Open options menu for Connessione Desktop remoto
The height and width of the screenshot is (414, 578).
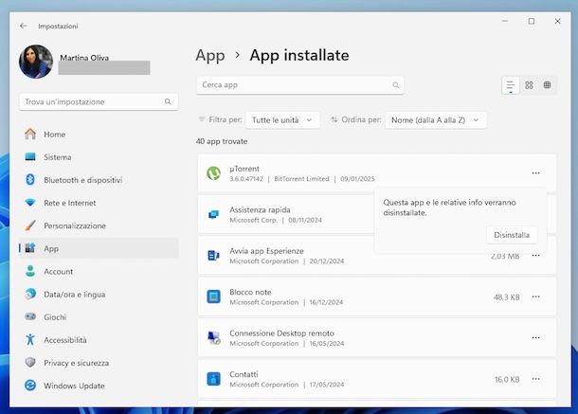click(535, 337)
